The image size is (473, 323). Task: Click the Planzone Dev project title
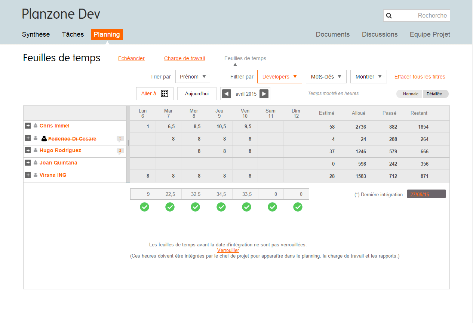pyautogui.click(x=61, y=14)
